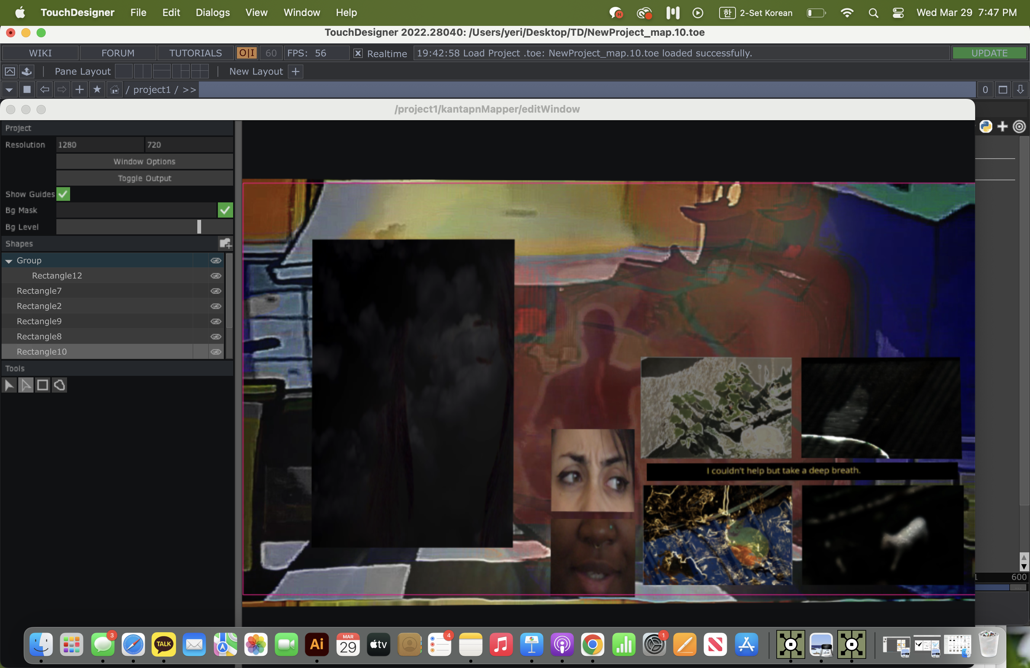
Task: Toggle the Show Guides checkbox
Action: click(63, 194)
